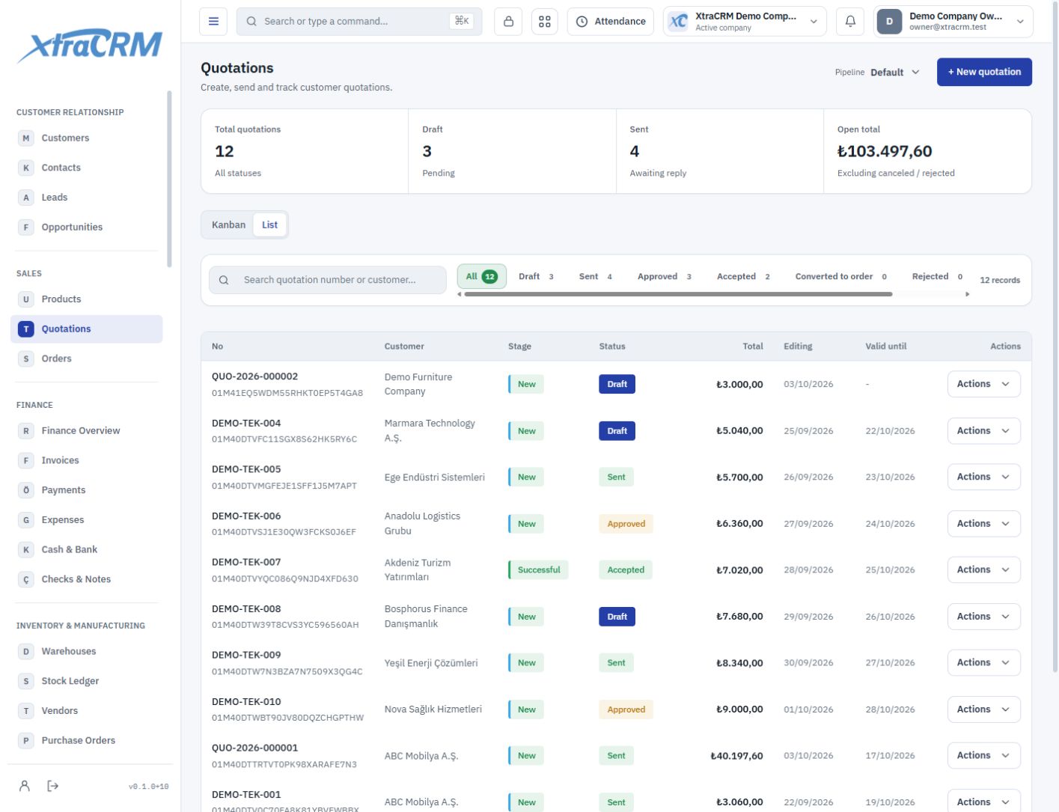This screenshot has height=812, width=1059.
Task: Click the Attendance button
Action: 611,22
